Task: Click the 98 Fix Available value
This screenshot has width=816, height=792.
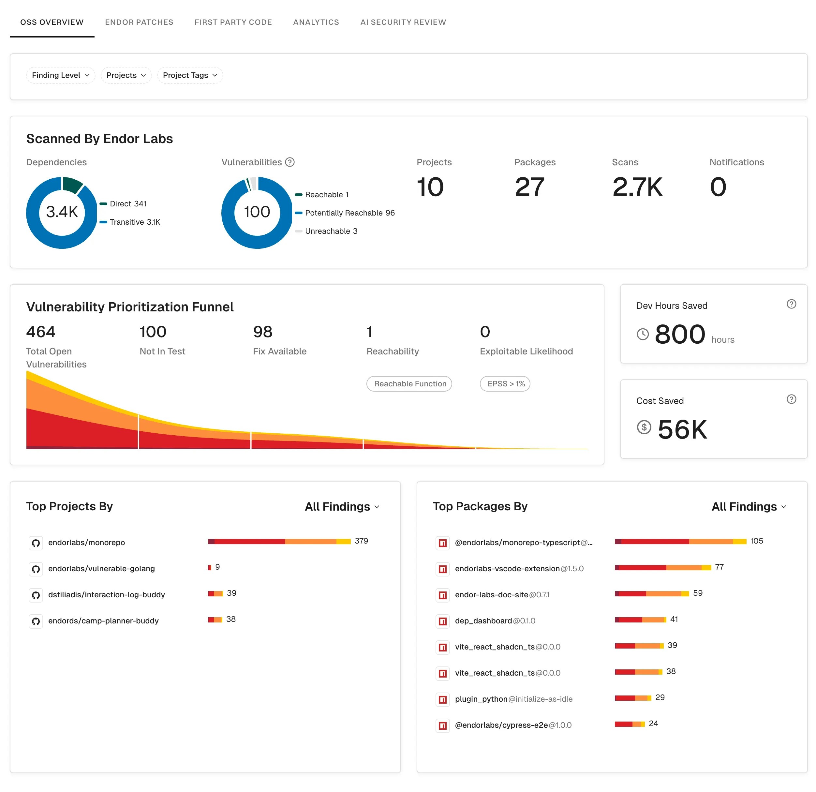Action: click(263, 332)
